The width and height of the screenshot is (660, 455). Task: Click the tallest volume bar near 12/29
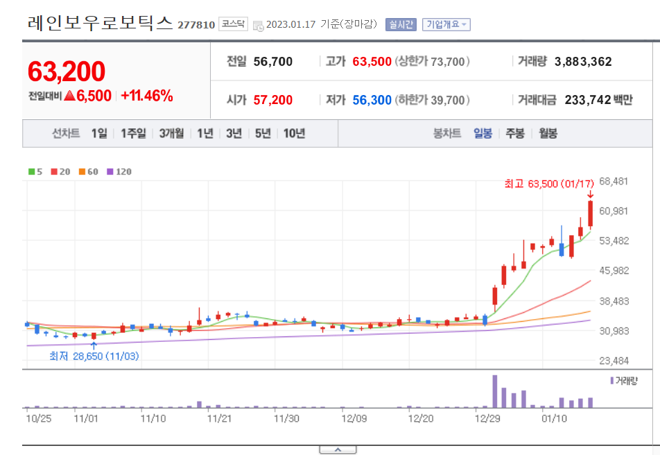(x=494, y=391)
